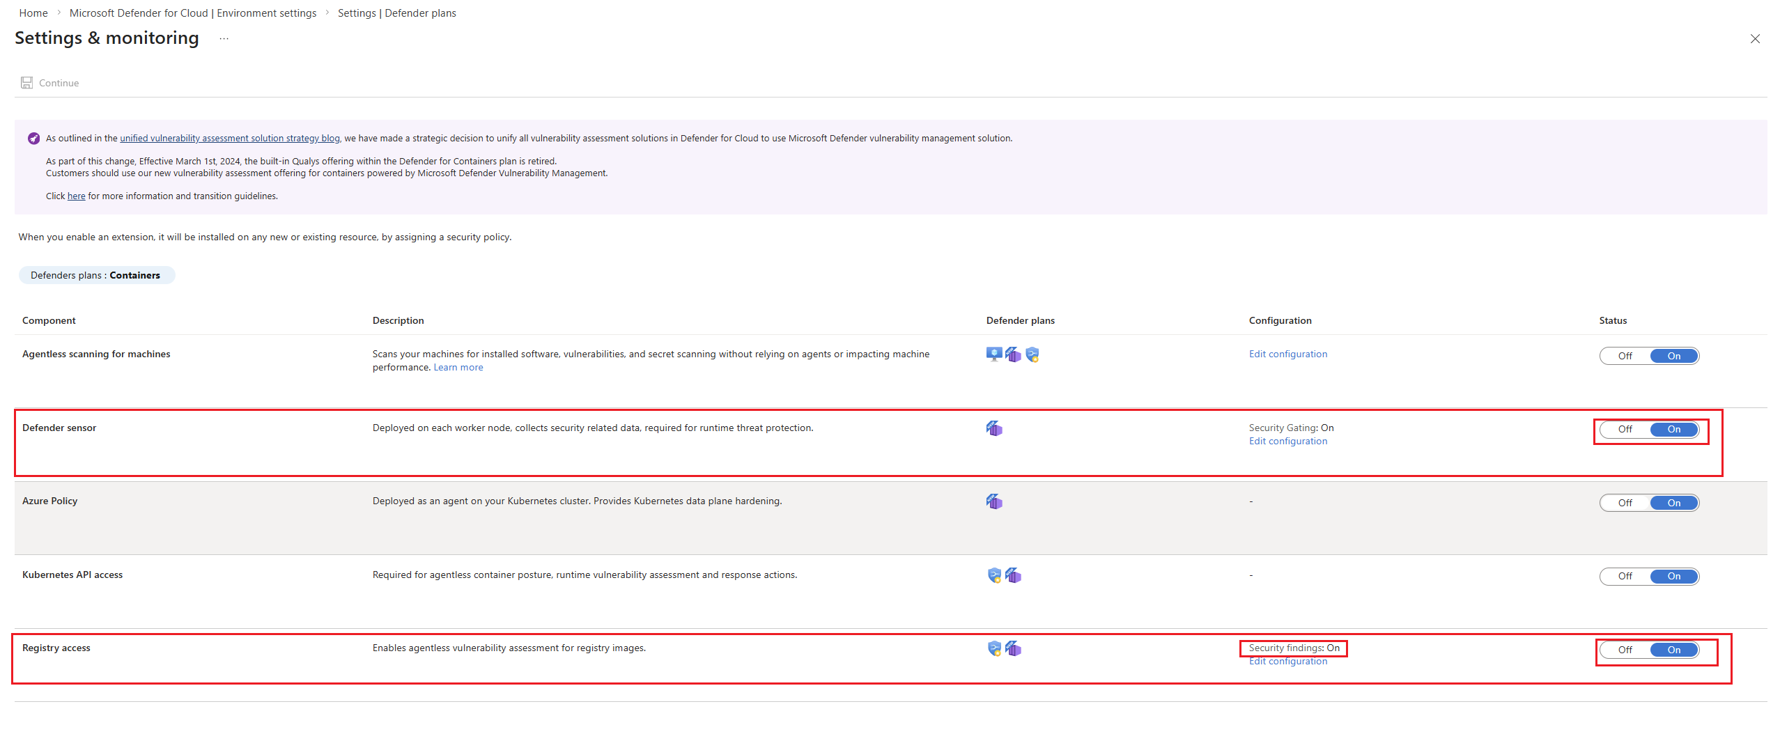Click the CSPM shield icon in Agentless scanning row
The image size is (1780, 734).
pyautogui.click(x=1032, y=354)
